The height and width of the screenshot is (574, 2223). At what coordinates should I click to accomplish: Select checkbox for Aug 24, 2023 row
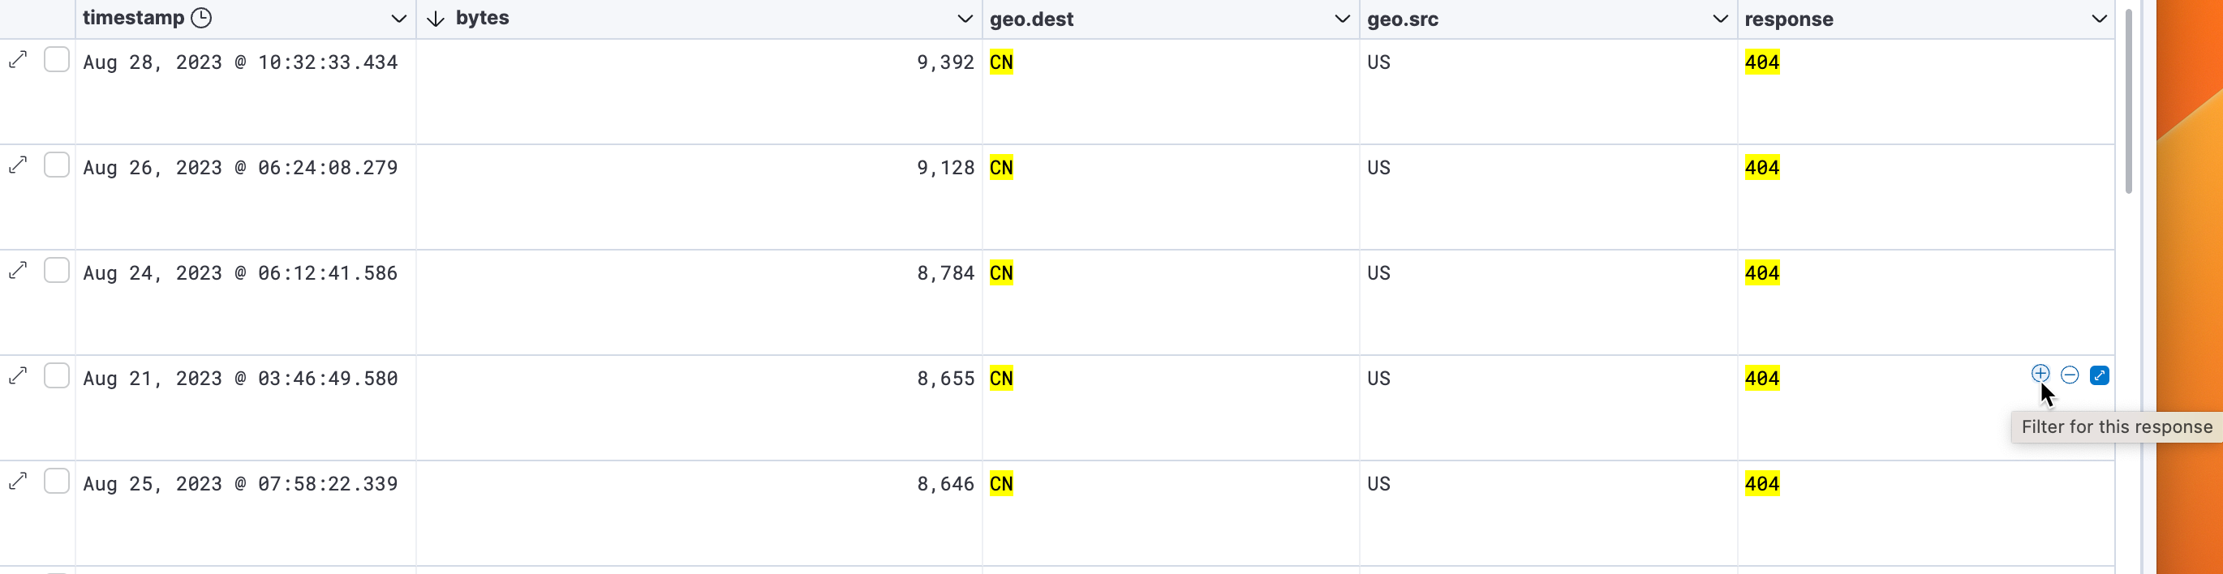click(57, 271)
